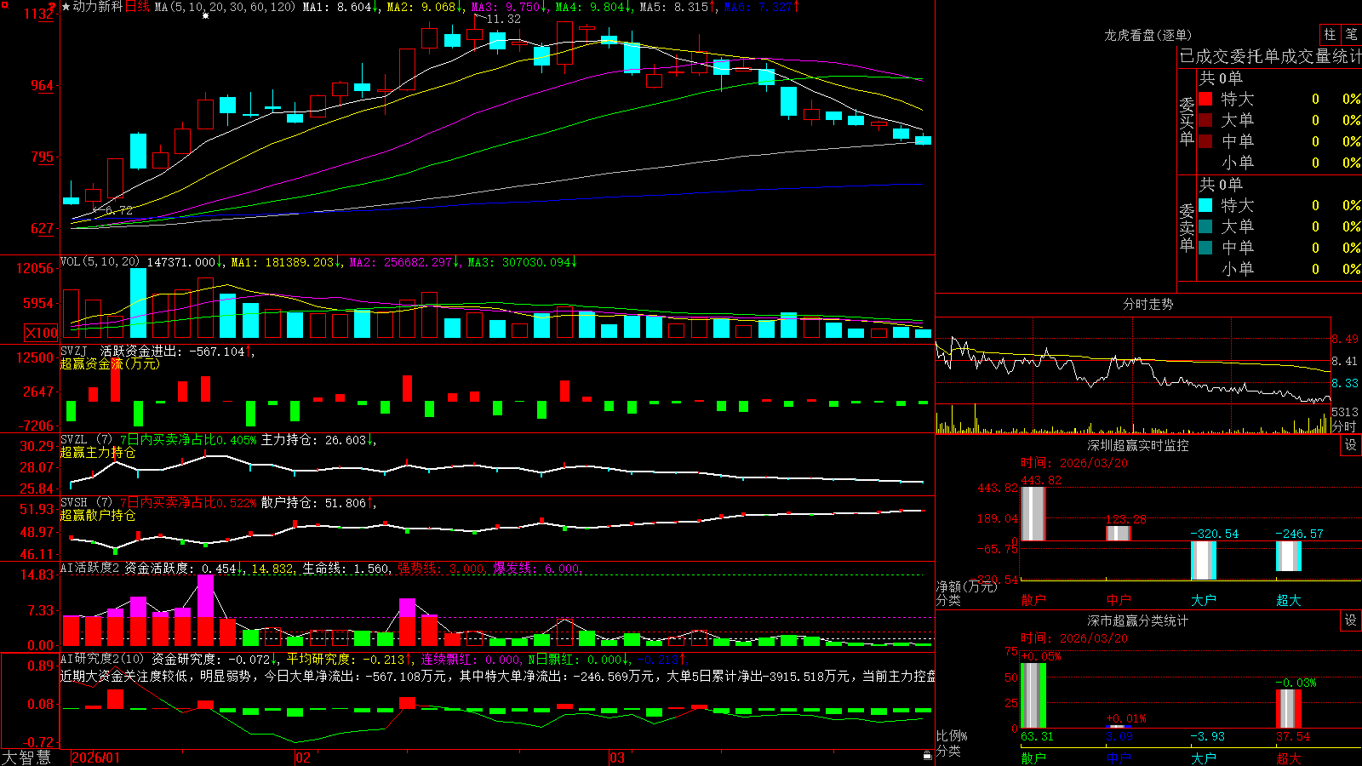The height and width of the screenshot is (766, 1362).
Task: Click the teal 大单 sell-order color square
Action: tap(1205, 226)
